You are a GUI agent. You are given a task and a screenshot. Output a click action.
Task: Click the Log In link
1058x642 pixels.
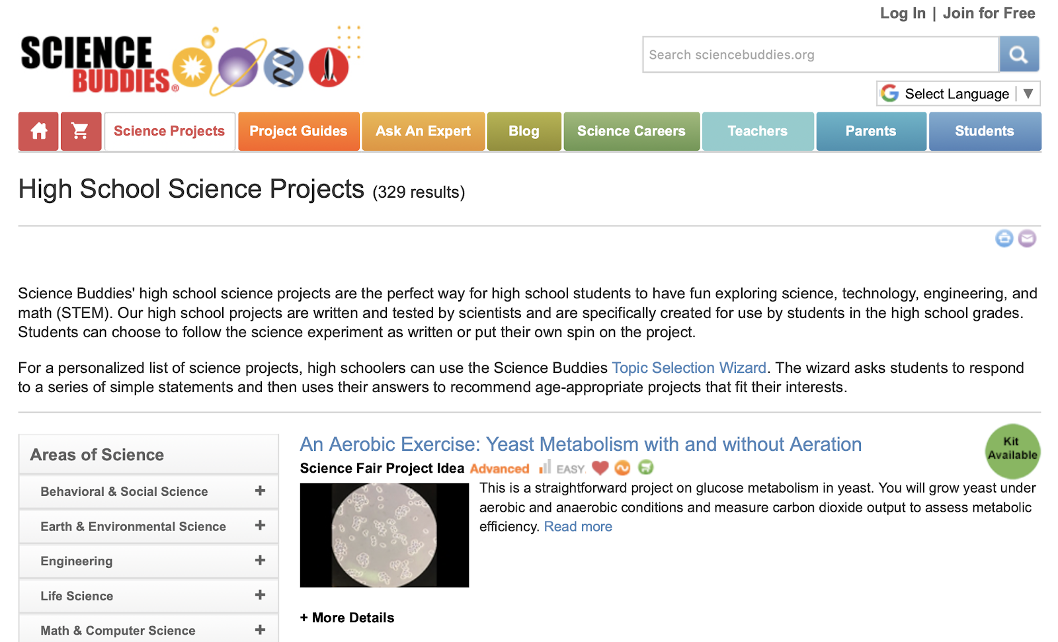click(903, 13)
